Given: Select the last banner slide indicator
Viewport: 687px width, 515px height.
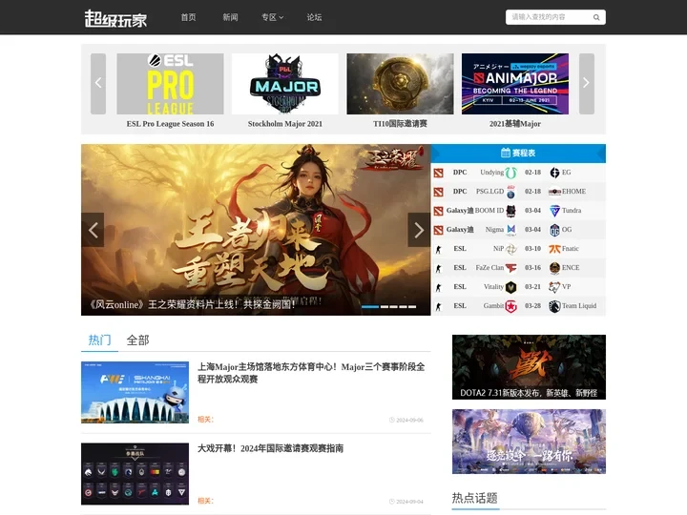Looking at the screenshot, I should tap(412, 306).
